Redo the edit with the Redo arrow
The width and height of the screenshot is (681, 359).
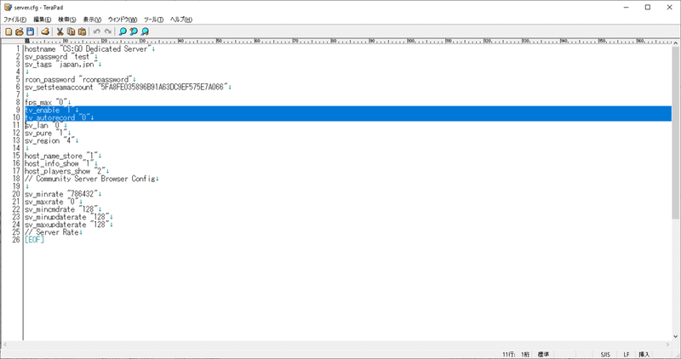107,31
